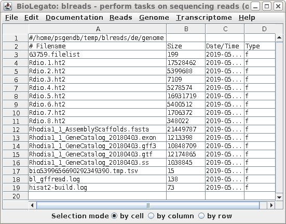Click the size cell 17528462 for Rdio.1.ht2
The height and width of the screenshot is (224, 286).
point(186,62)
